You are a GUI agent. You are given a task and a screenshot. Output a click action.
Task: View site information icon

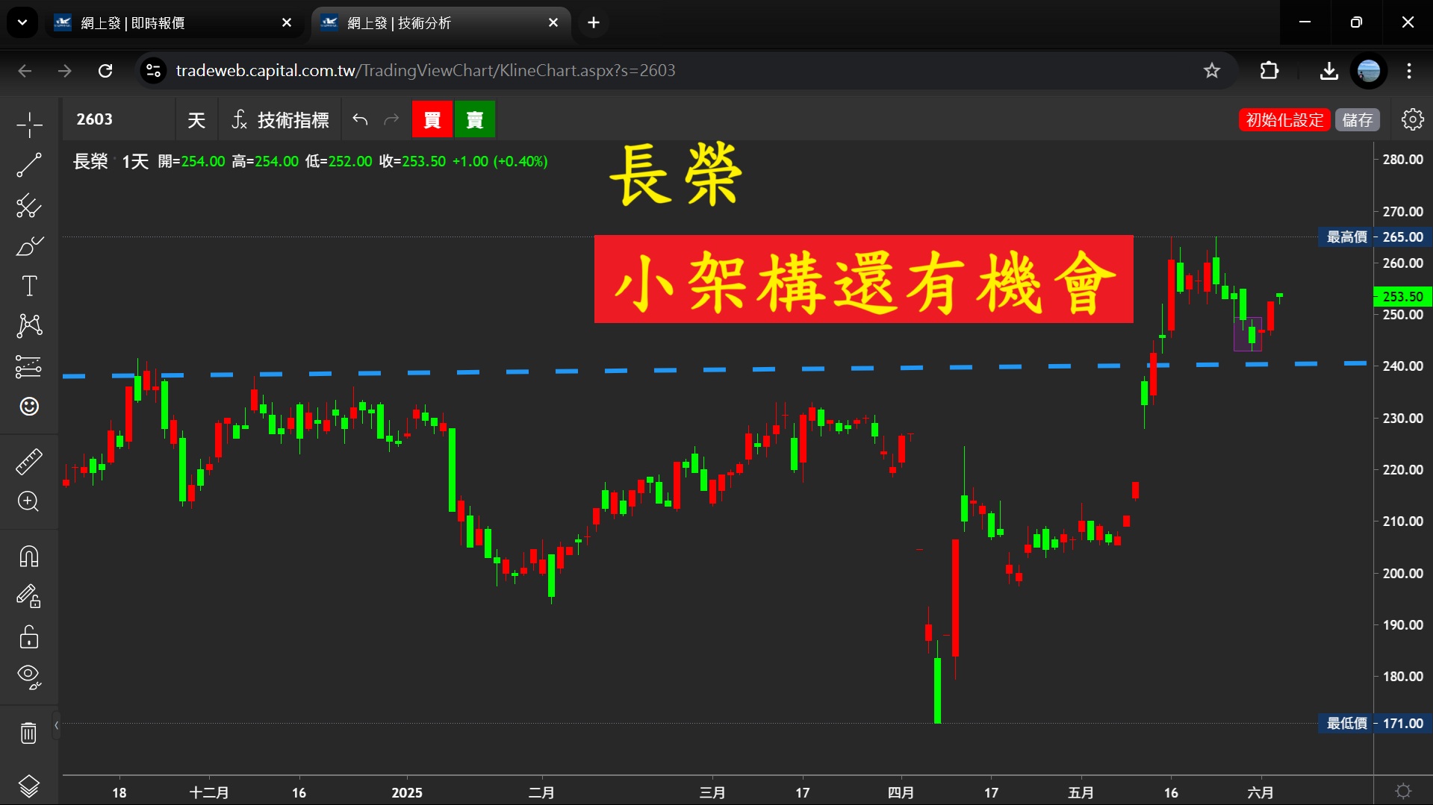coord(153,71)
